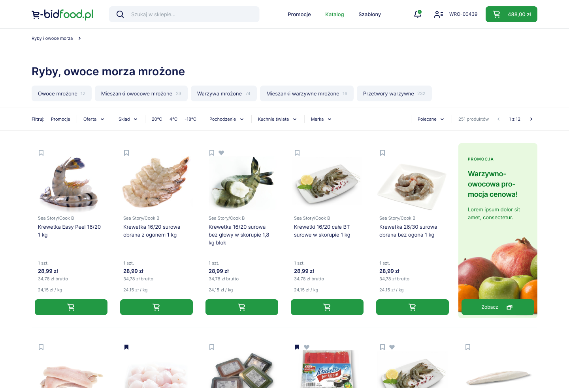Toggle bookmark on Krewetki 16/20 całe BT
The height and width of the screenshot is (388, 569).
coord(297,153)
